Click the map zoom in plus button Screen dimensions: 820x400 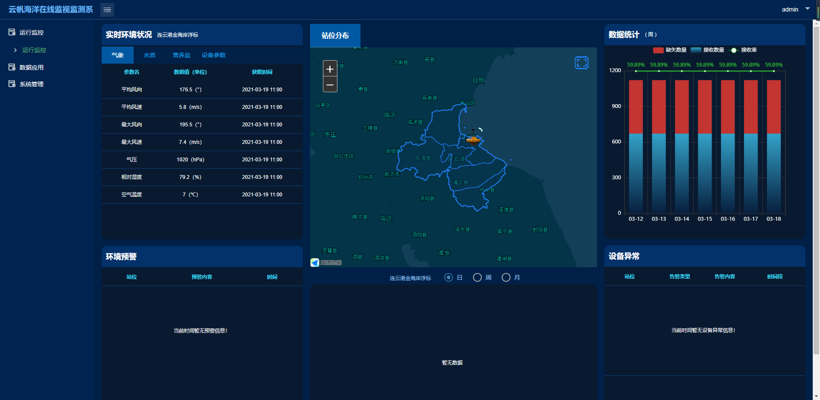(330, 69)
